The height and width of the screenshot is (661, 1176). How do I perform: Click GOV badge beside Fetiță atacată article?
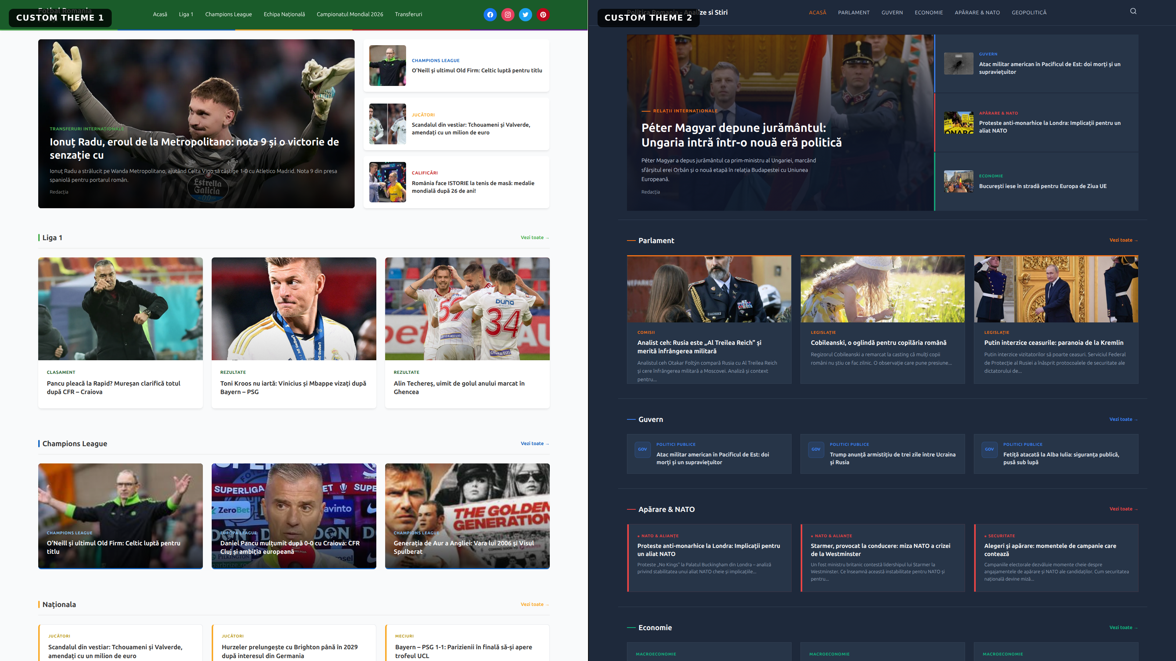[989, 449]
